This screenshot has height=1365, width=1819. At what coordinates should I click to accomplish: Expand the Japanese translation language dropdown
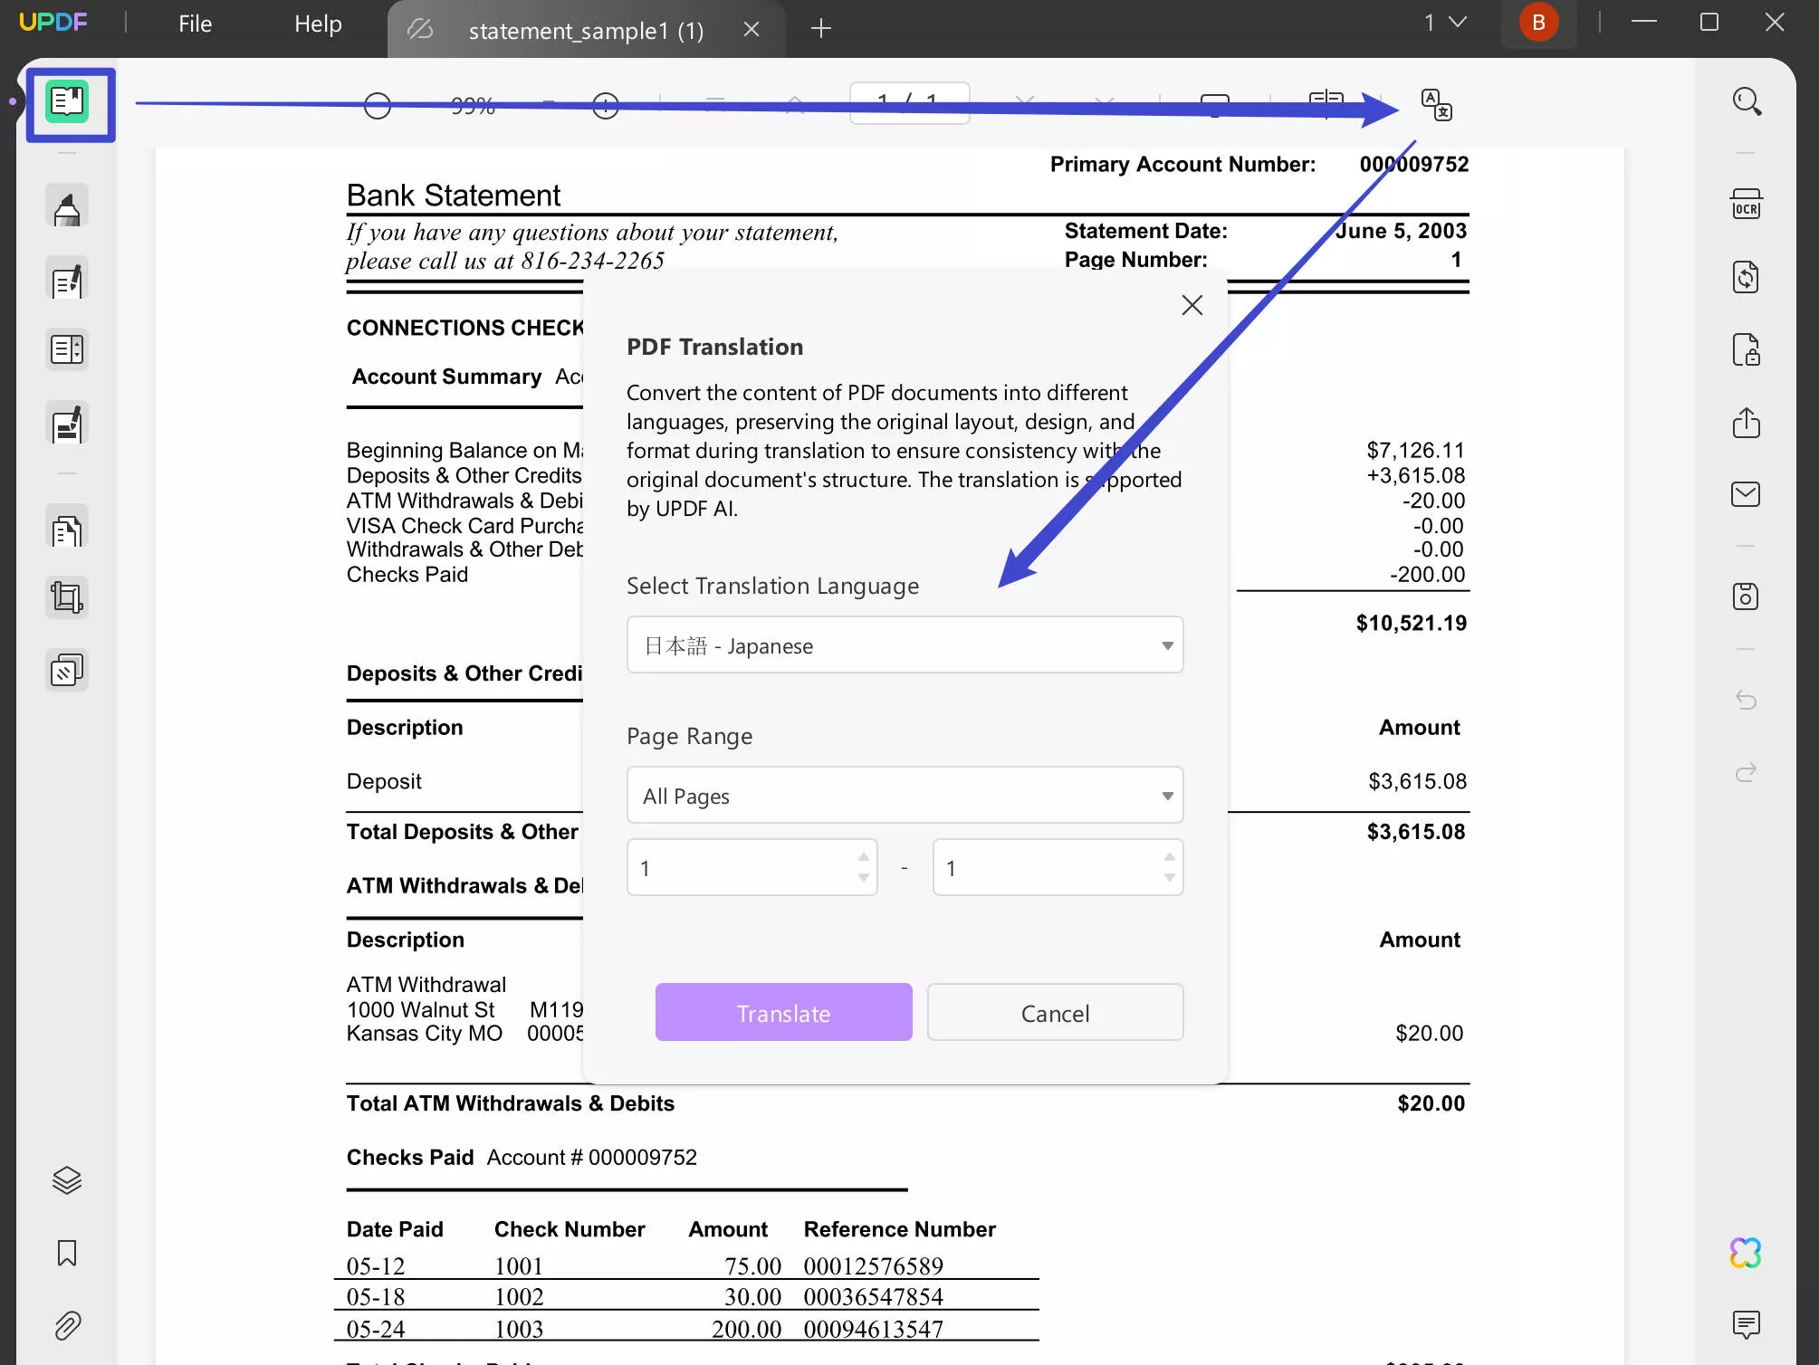click(x=905, y=645)
